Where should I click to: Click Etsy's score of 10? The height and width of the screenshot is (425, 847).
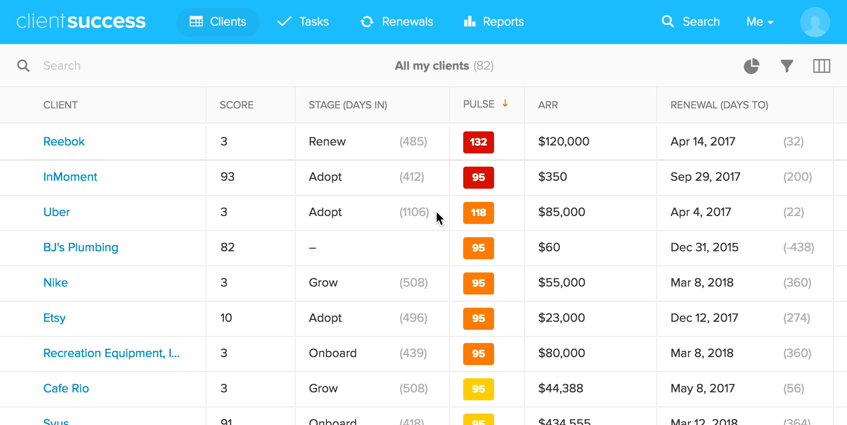coord(226,318)
